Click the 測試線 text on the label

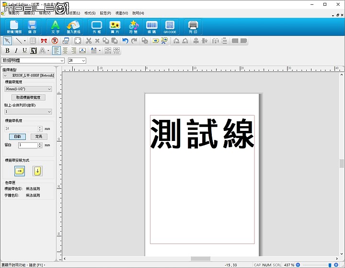pos(202,133)
